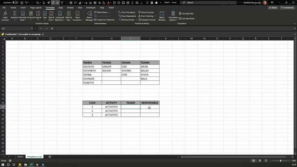
Task: Switch to Page Break Preview in status bar
Action: pyautogui.click(x=266, y=161)
